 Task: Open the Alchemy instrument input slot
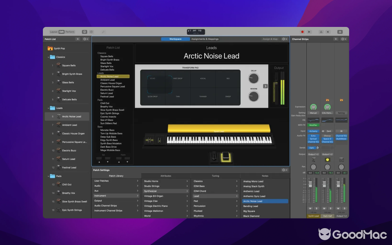(313, 131)
